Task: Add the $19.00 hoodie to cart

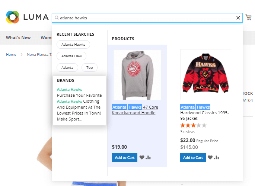Action: pos(124,157)
